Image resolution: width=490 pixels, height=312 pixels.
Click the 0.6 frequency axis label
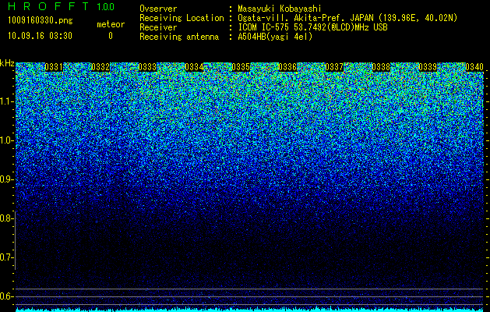pyautogui.click(x=7, y=296)
